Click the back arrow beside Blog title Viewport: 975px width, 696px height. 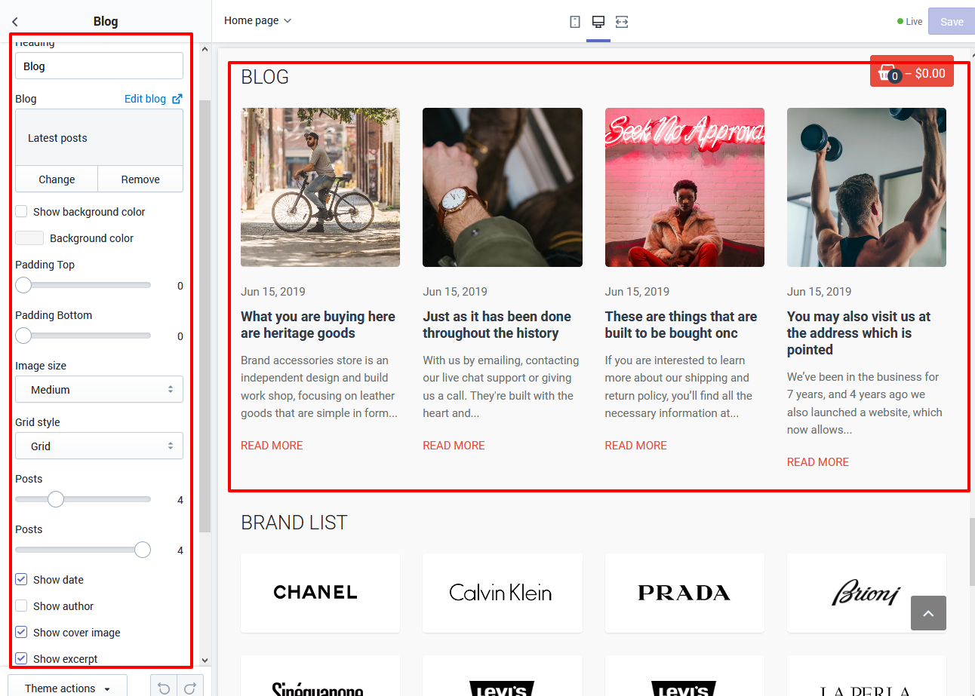pyautogui.click(x=15, y=22)
